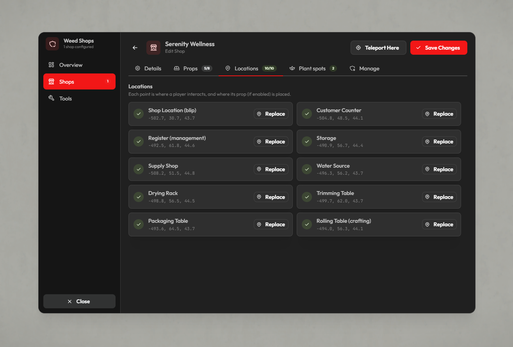Click the green checkmark for Customer Counter
The width and height of the screenshot is (513, 347).
coord(307,114)
